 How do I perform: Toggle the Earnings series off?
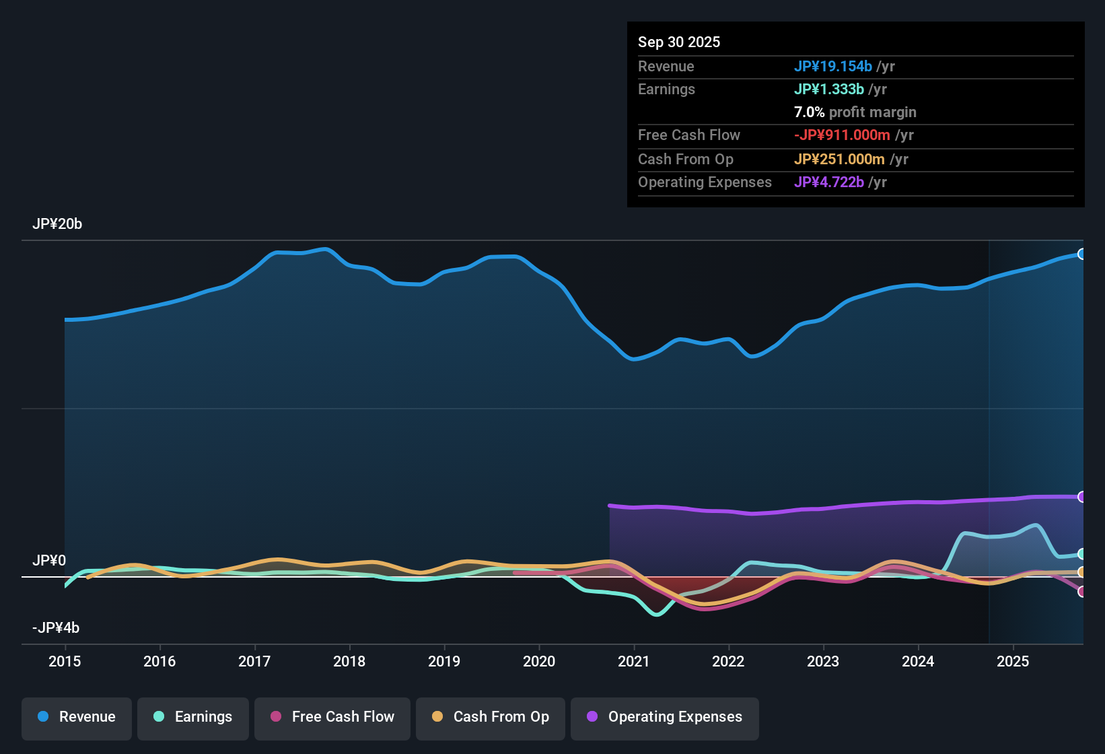[x=193, y=718]
